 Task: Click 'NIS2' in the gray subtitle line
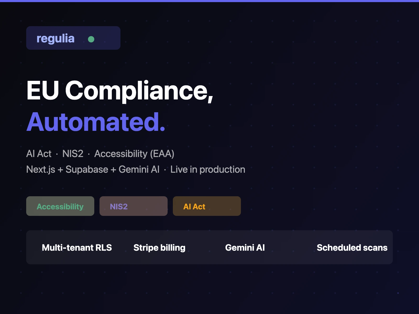coord(73,154)
